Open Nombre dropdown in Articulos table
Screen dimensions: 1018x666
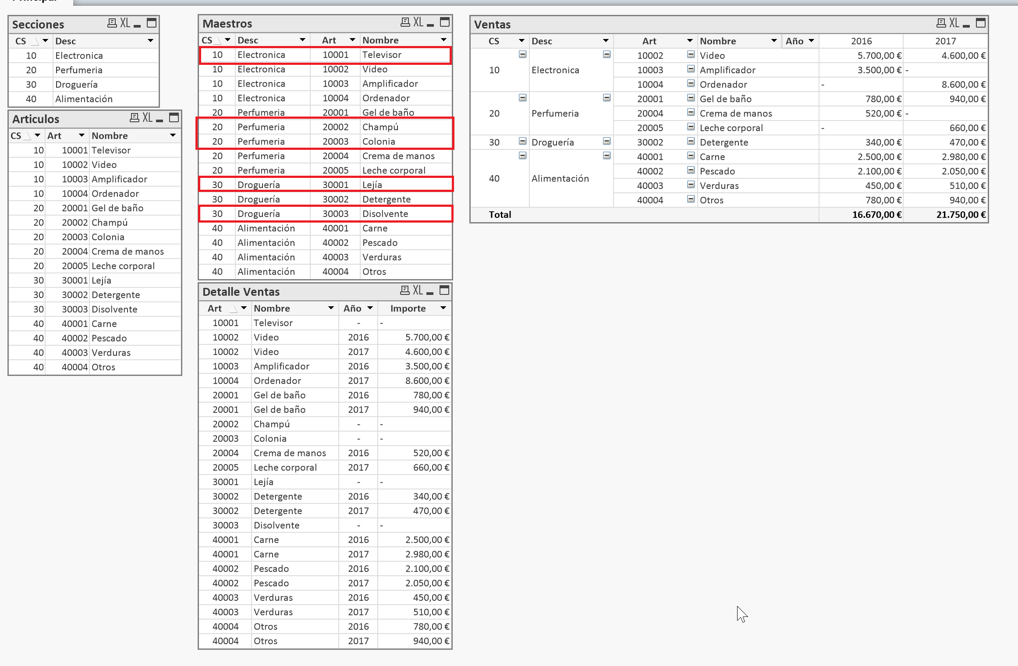tap(173, 135)
